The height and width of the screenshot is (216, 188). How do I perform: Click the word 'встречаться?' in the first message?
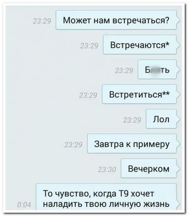[x=141, y=20]
